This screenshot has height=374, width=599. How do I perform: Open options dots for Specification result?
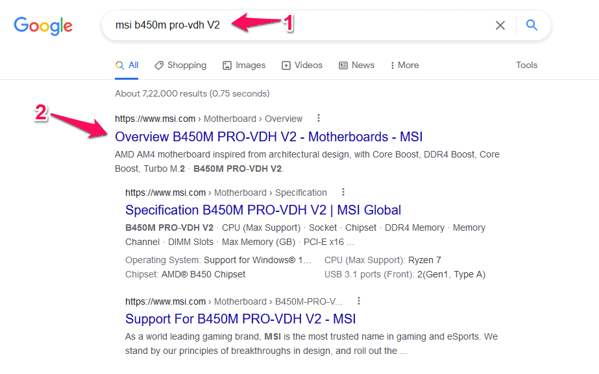coord(343,193)
